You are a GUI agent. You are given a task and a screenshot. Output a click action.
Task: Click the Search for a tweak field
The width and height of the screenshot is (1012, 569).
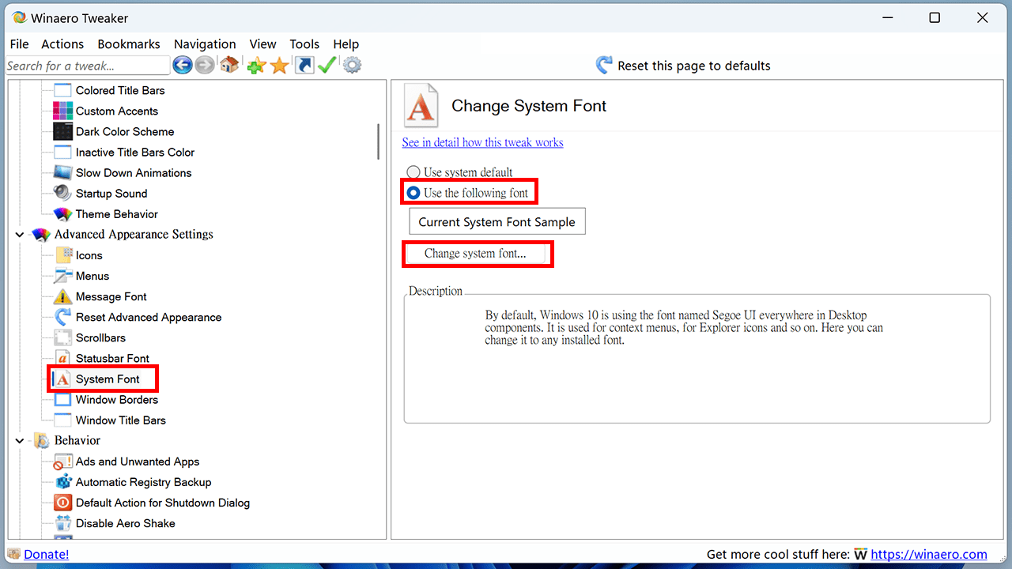point(87,66)
